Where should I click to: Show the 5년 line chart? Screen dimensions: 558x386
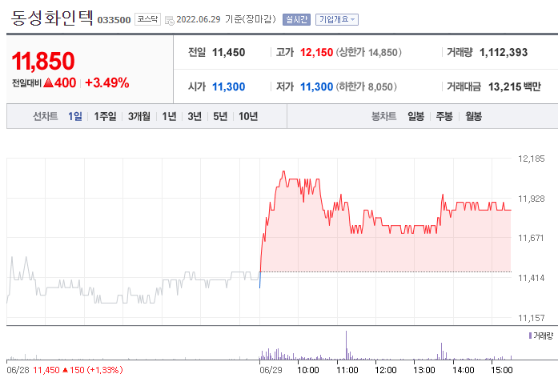[220, 116]
